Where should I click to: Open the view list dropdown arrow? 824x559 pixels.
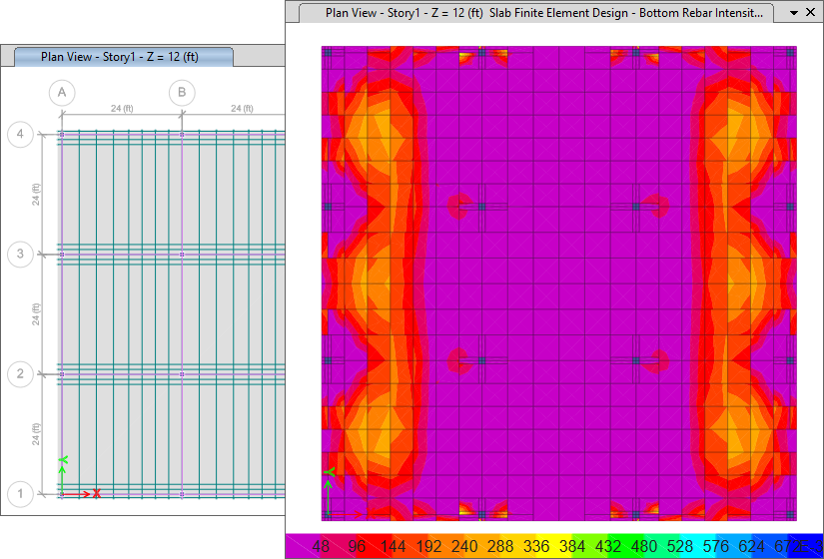click(792, 13)
